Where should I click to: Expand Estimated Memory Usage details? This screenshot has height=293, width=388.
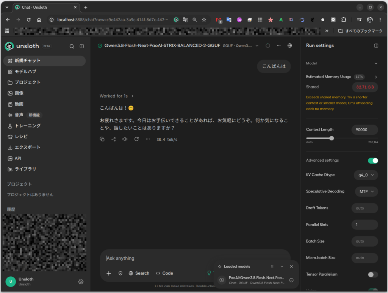point(376,77)
